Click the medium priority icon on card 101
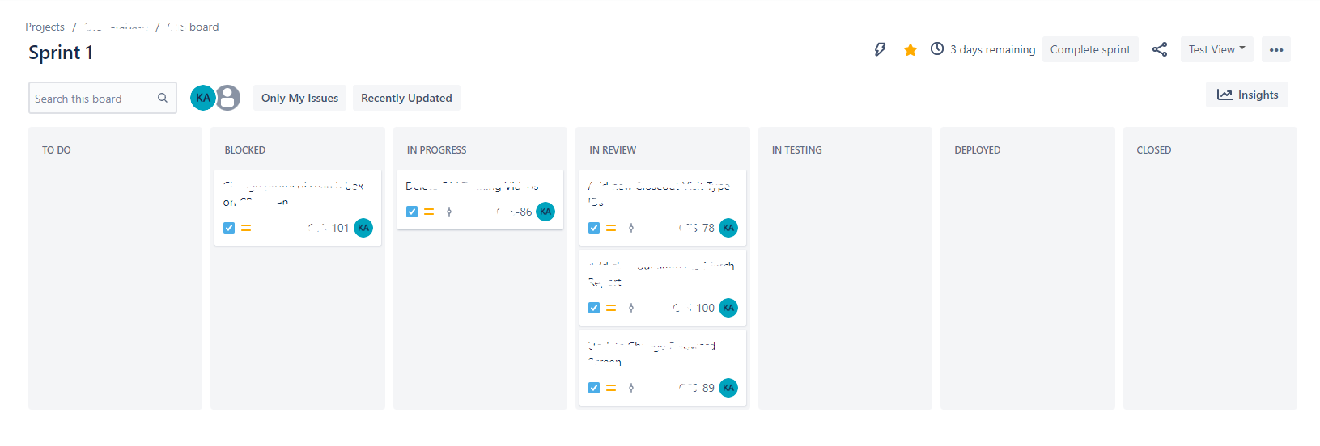The width and height of the screenshot is (1320, 446). [246, 228]
